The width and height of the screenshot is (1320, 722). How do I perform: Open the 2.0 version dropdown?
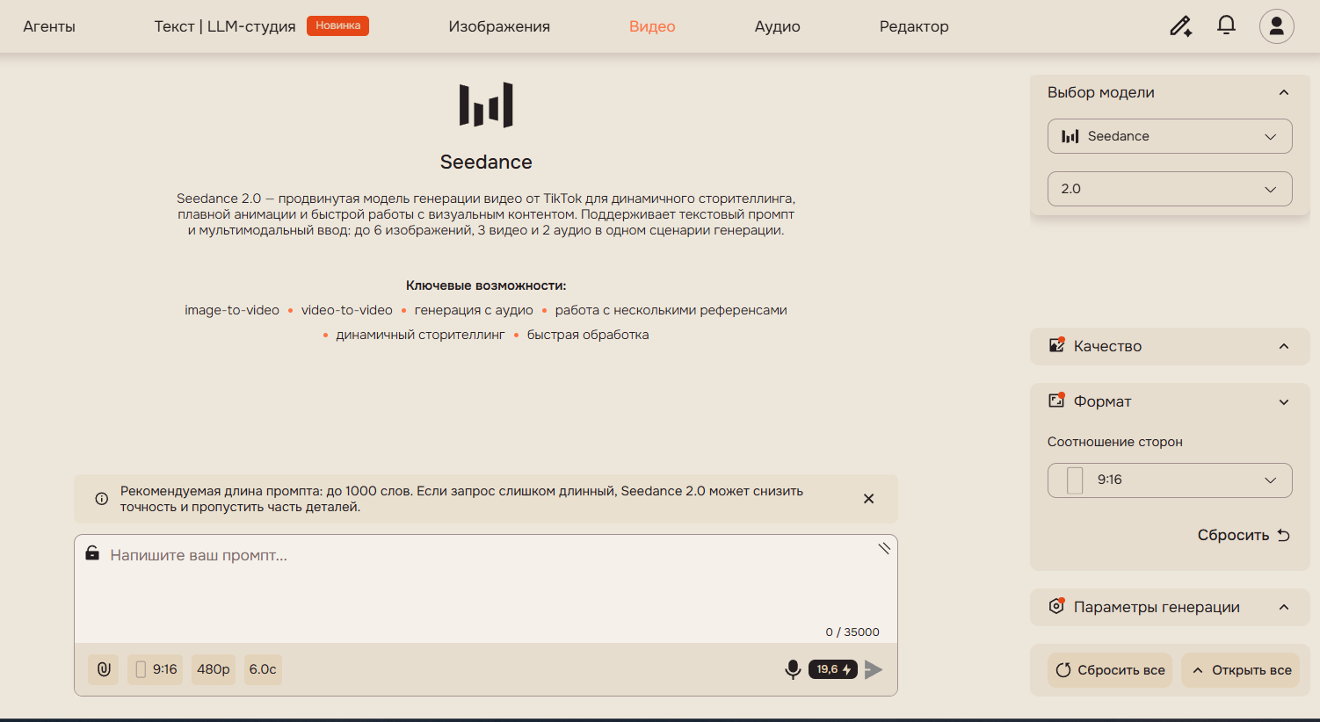1170,189
